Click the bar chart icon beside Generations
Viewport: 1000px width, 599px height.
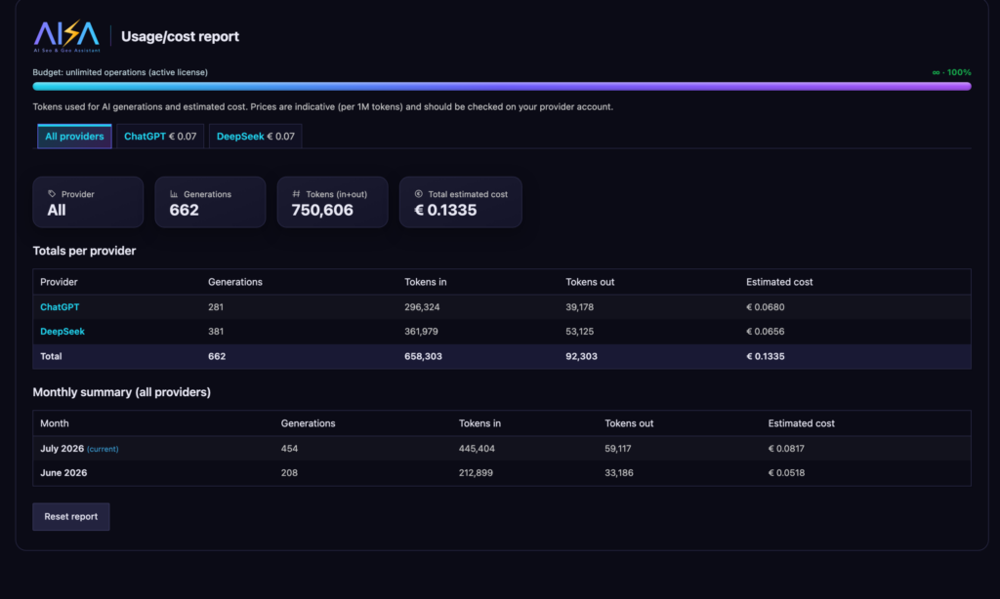click(x=174, y=194)
